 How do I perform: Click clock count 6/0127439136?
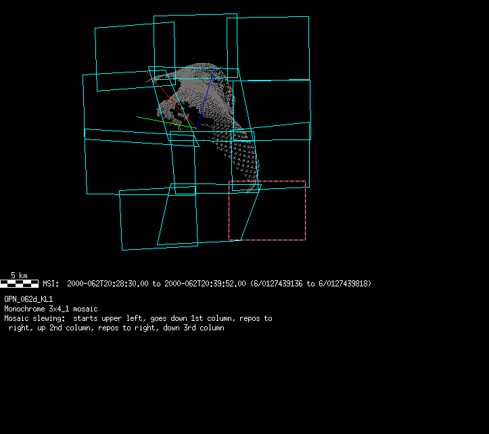point(277,284)
